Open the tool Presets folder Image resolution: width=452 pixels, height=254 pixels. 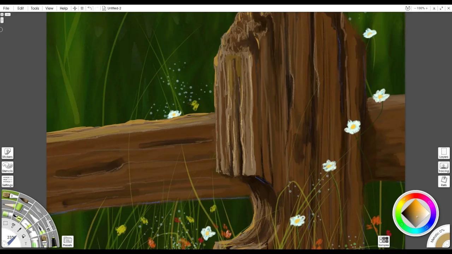[67, 241]
